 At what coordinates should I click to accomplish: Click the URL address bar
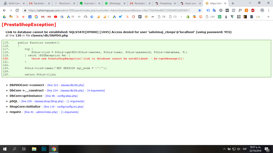tap(109, 10)
